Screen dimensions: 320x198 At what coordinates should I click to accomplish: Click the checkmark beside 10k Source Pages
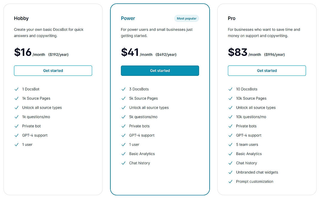(x=231, y=98)
